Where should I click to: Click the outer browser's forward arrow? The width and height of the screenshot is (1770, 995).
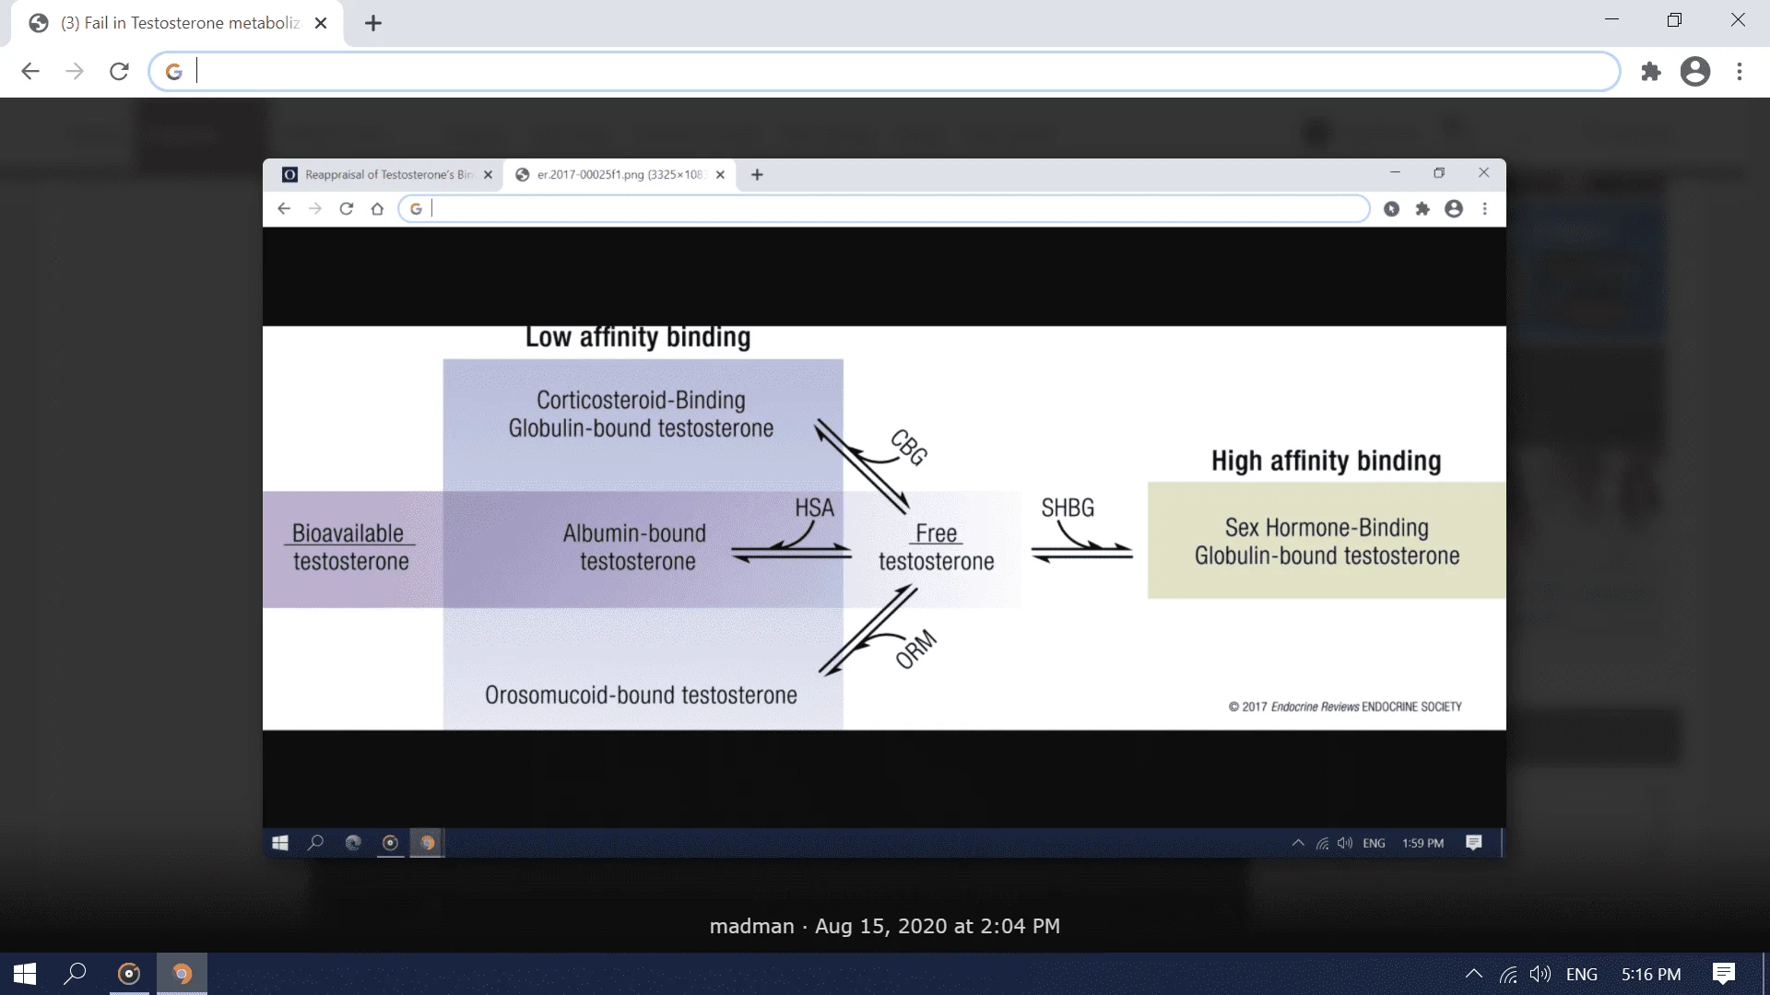click(x=75, y=71)
